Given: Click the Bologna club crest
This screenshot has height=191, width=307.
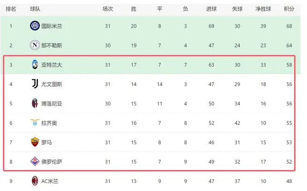Looking at the screenshot, I should (x=35, y=103).
